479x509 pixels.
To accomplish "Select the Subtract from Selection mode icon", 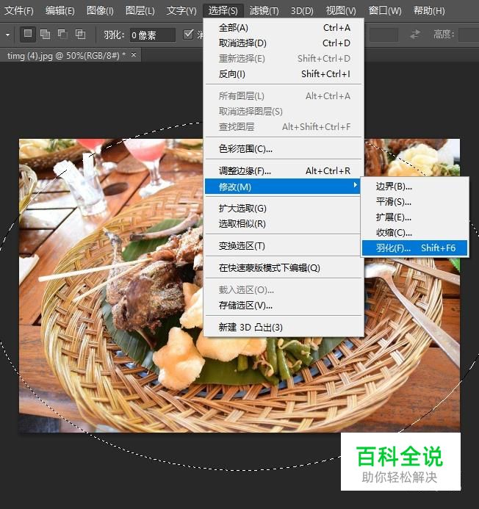I will 62,34.
